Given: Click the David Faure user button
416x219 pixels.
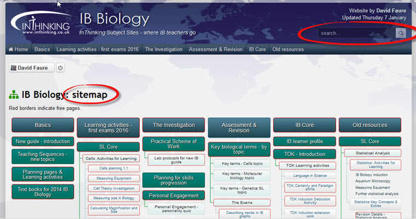Looking at the screenshot, I should click(32, 68).
